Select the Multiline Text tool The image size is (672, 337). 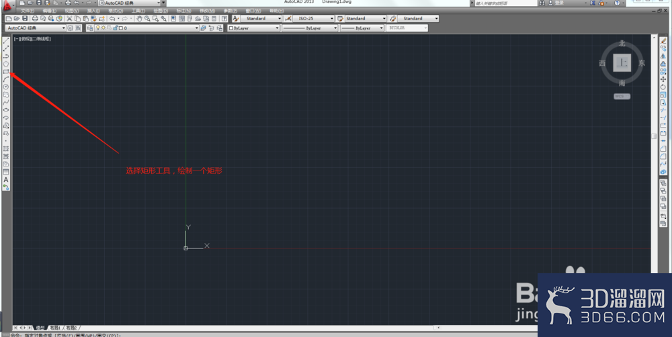coord(6,179)
